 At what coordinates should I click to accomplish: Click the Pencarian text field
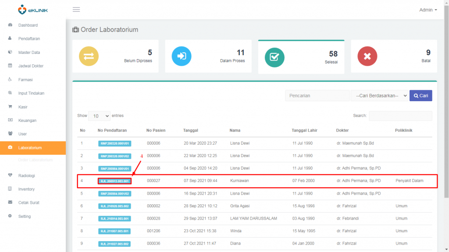(317, 96)
